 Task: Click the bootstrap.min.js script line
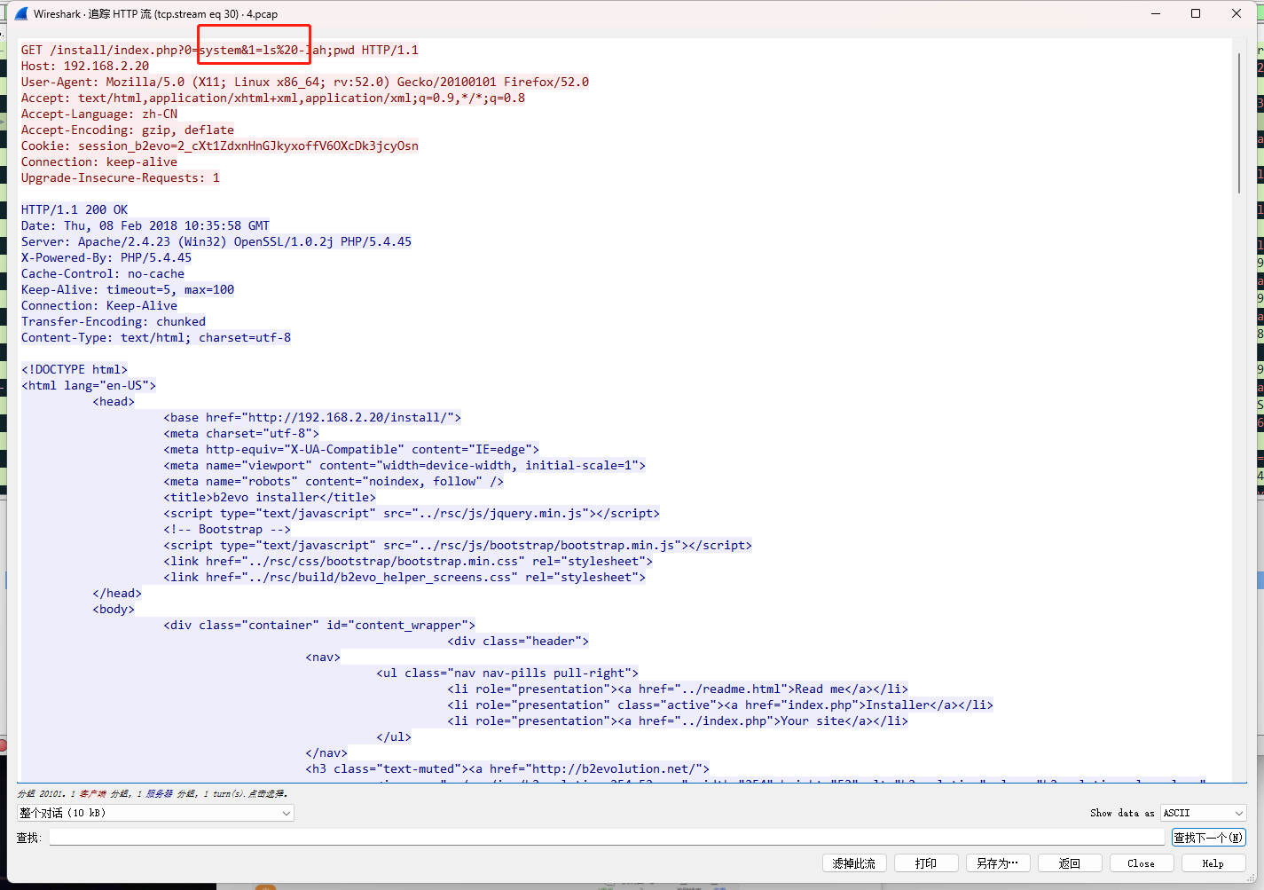(x=458, y=545)
